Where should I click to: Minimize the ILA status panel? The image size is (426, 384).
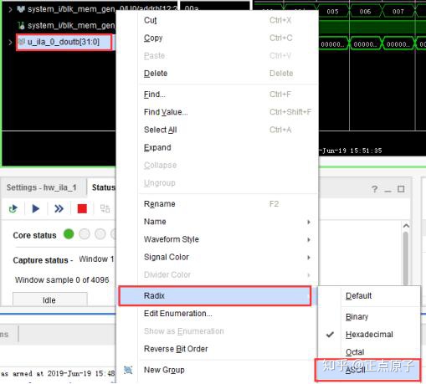388,191
